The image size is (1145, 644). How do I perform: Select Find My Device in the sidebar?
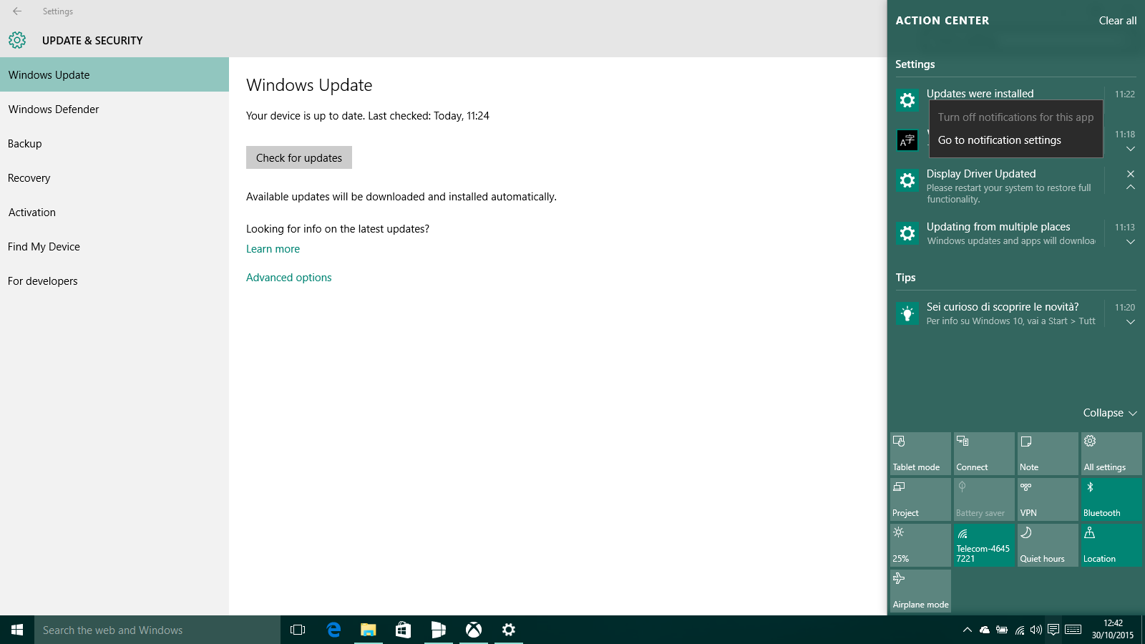tap(114, 246)
